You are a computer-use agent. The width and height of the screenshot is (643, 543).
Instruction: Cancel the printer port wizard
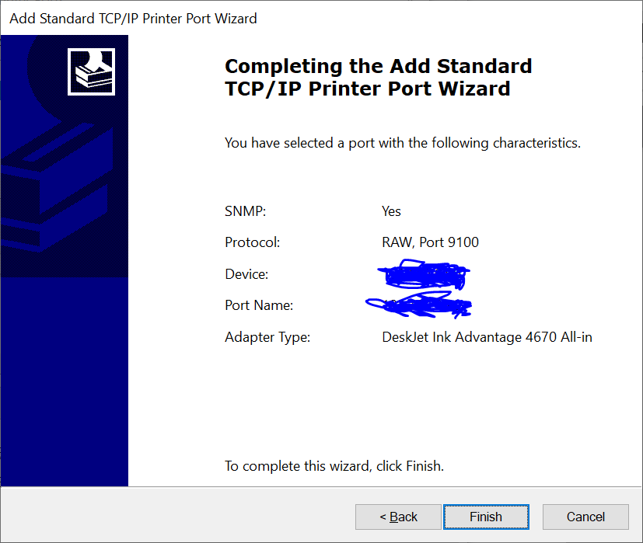tap(585, 517)
